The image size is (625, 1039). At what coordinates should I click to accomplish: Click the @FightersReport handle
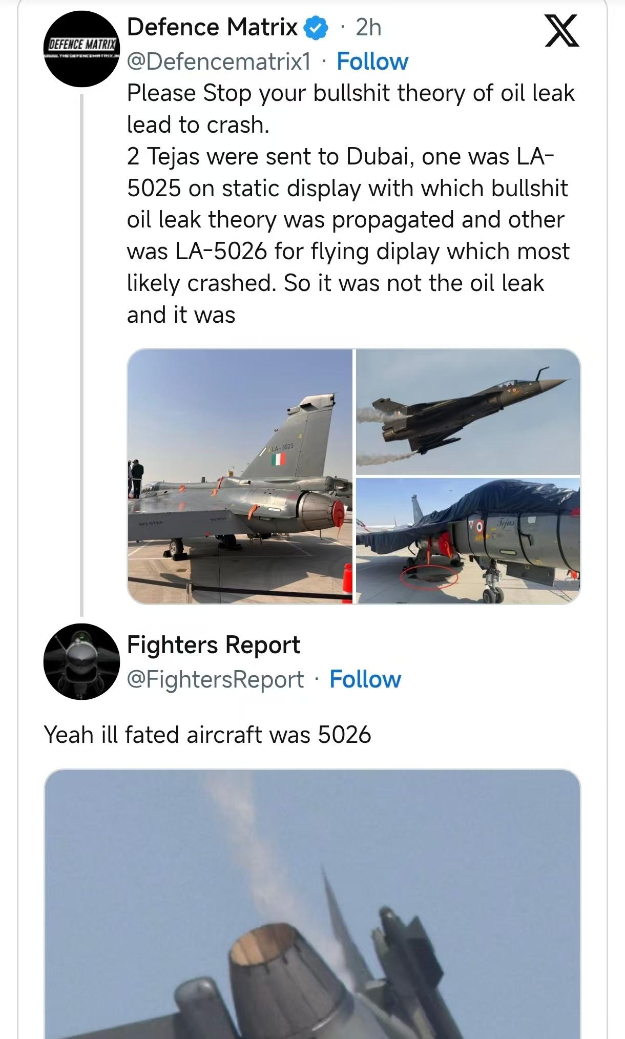[215, 679]
